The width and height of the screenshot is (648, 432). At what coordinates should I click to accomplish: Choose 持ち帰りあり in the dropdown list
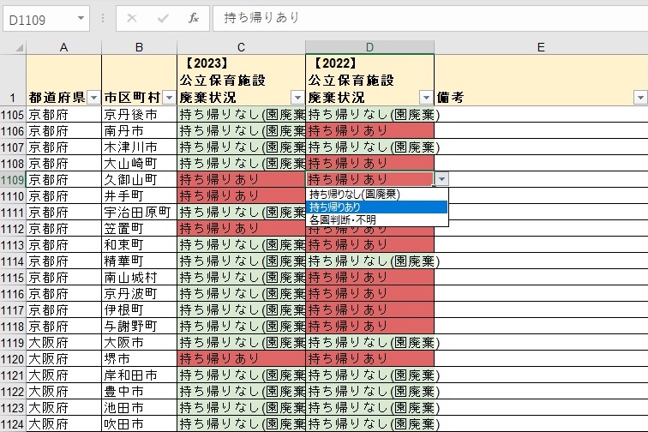point(377,207)
